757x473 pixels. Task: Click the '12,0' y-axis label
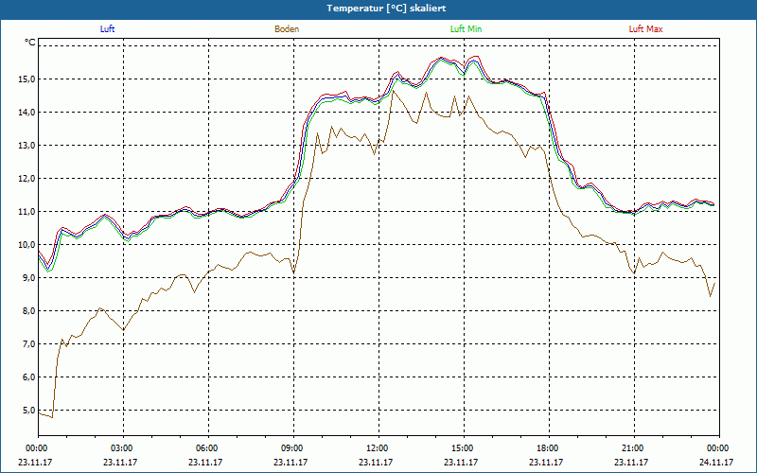pyautogui.click(x=27, y=178)
